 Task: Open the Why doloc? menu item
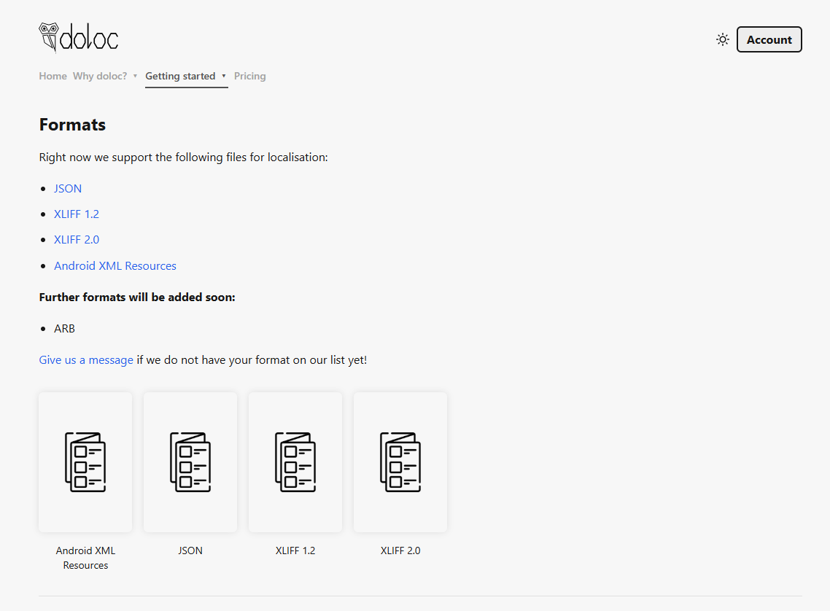point(100,76)
